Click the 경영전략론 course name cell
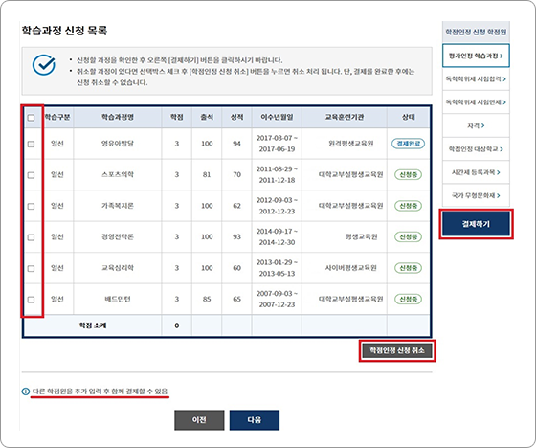536x448 pixels. point(118,237)
